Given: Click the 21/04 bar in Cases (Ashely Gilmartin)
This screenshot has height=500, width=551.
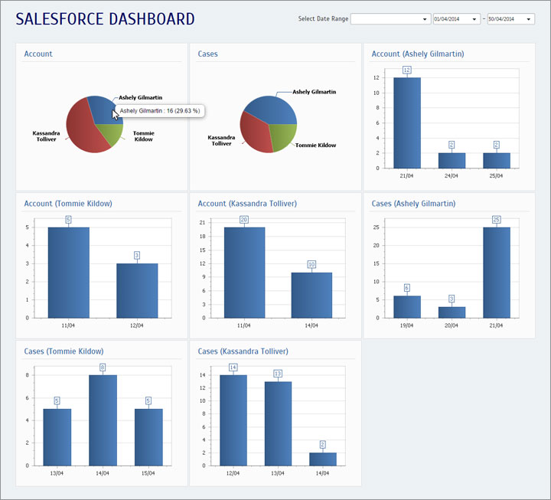Looking at the screenshot, I should tap(497, 273).
